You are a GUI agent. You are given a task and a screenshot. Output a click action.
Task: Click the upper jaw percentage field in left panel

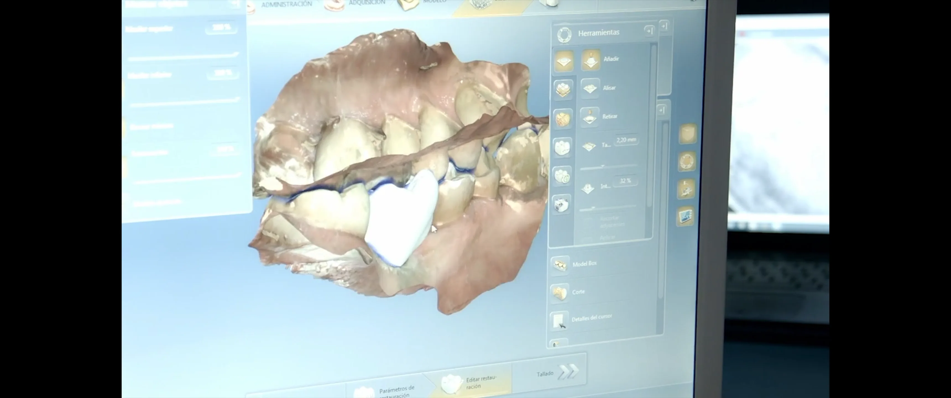[x=221, y=28]
